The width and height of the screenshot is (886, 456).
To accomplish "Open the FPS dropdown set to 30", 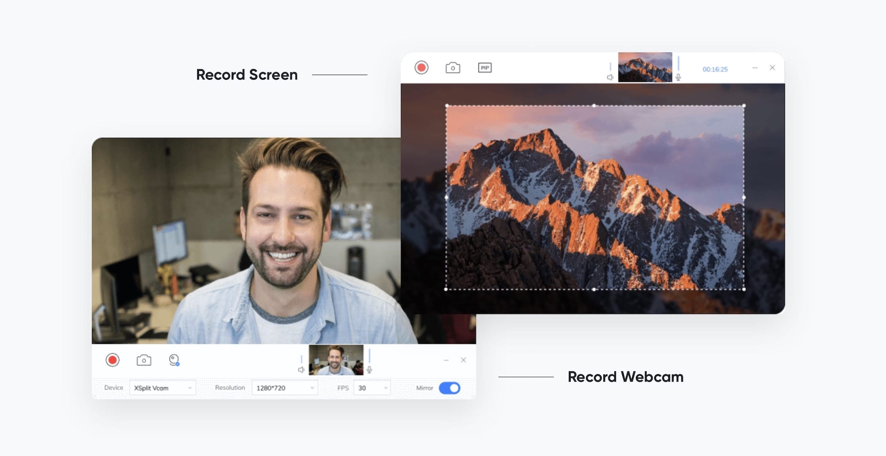I will coord(372,388).
